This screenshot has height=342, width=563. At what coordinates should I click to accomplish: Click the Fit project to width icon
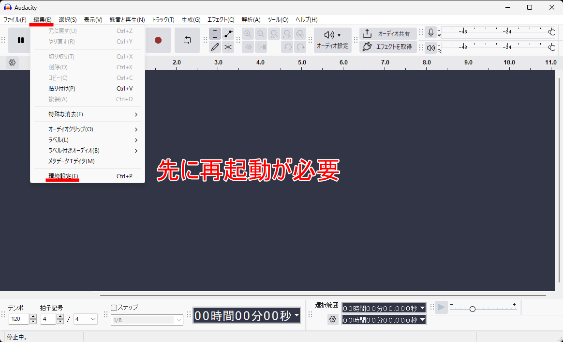[287, 34]
